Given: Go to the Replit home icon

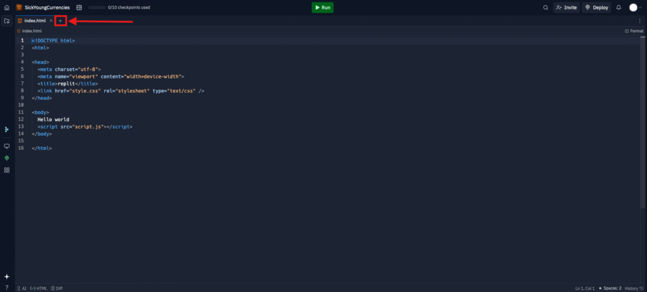Looking at the screenshot, I should pyautogui.click(x=6, y=8).
